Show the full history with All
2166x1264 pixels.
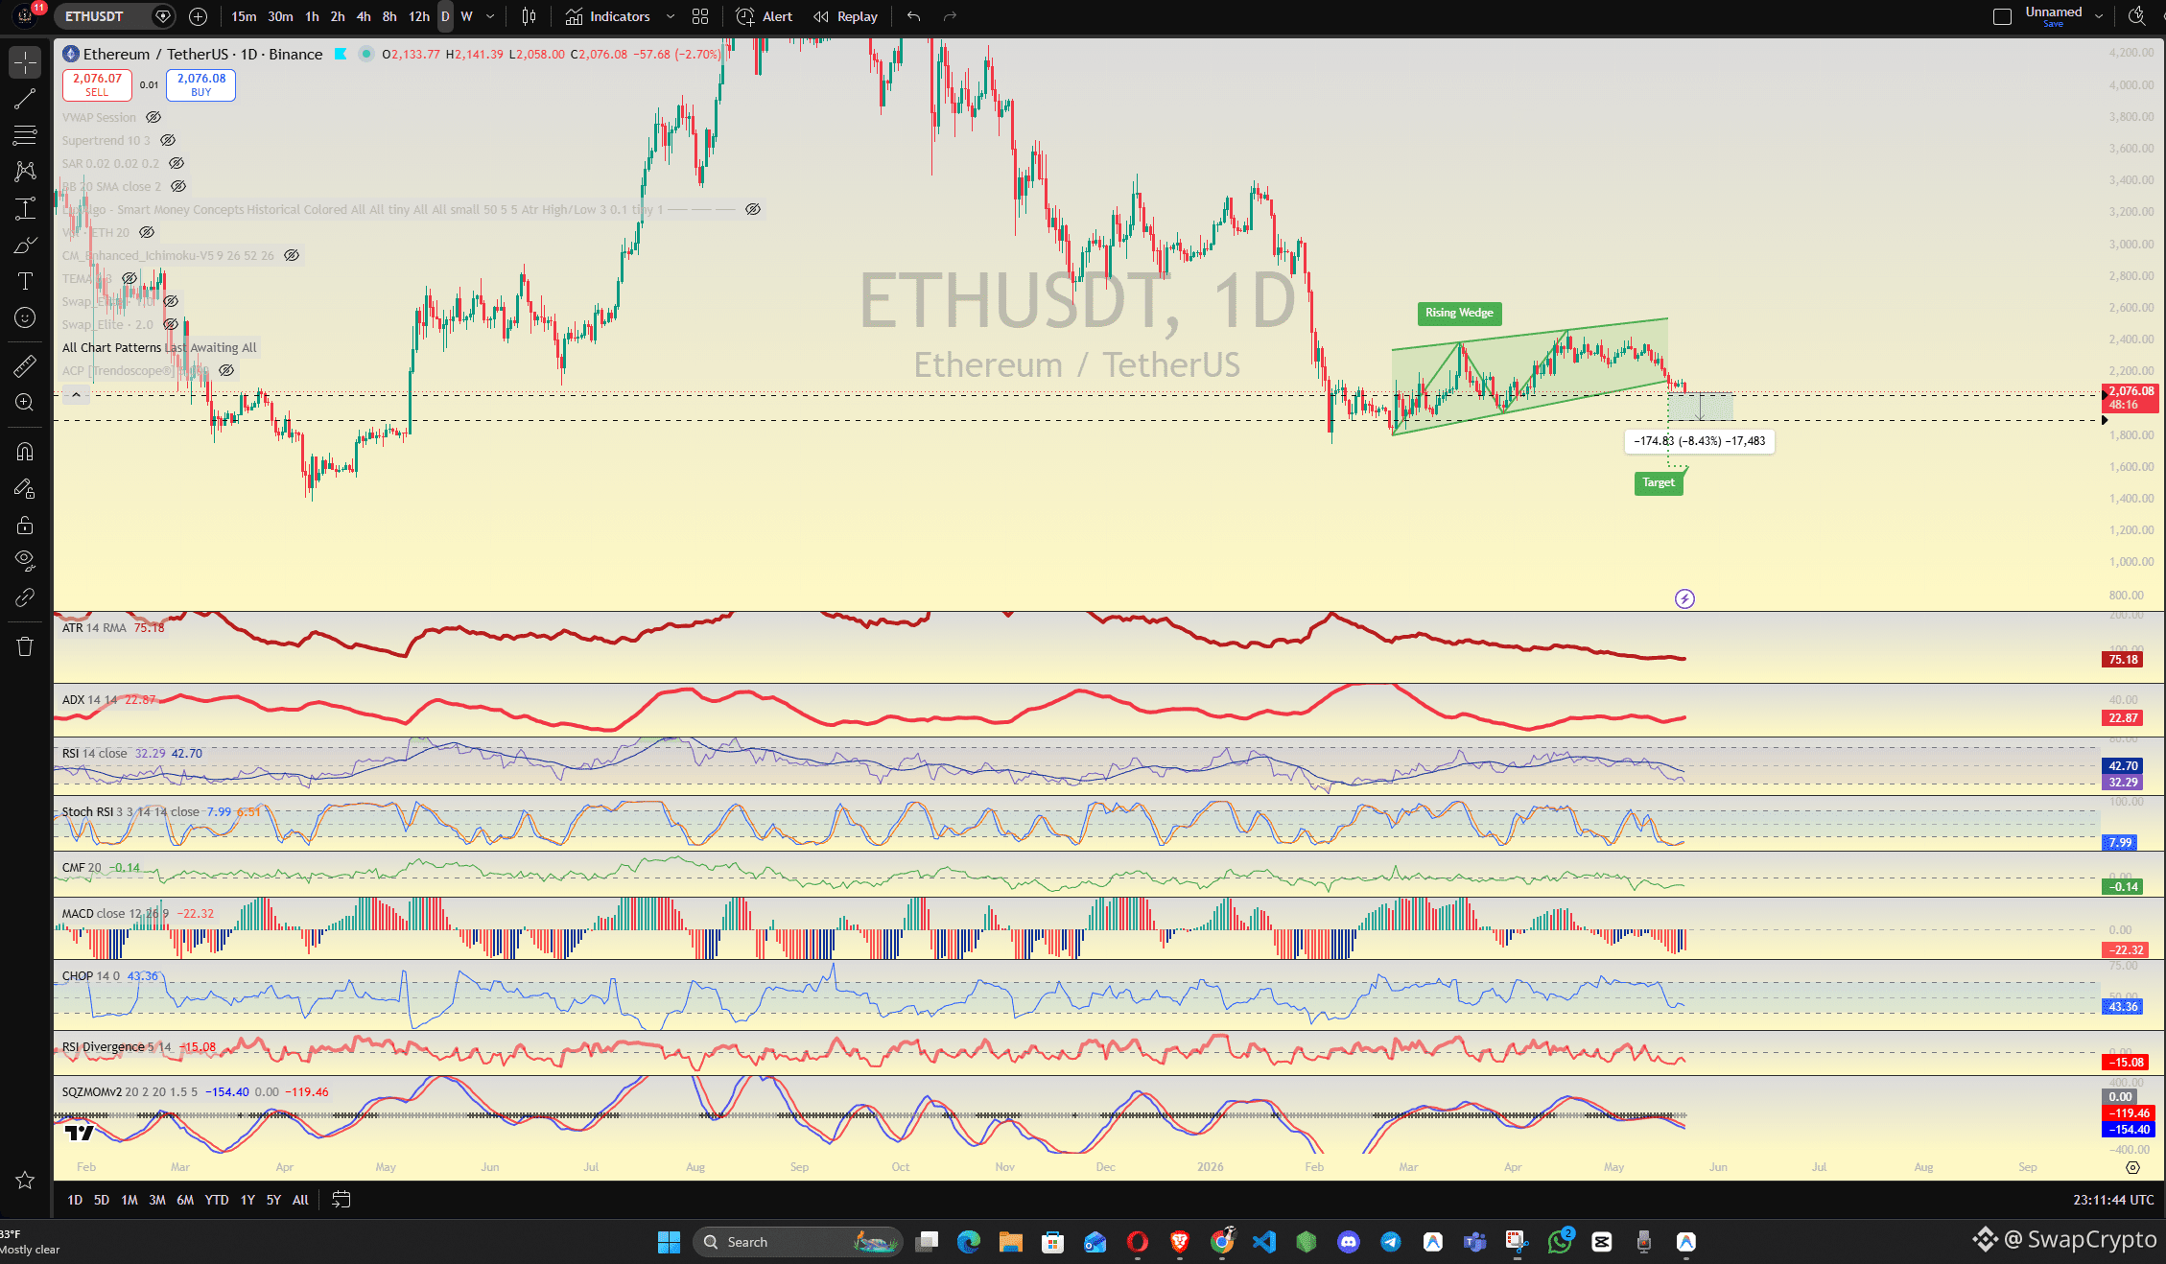[300, 1200]
